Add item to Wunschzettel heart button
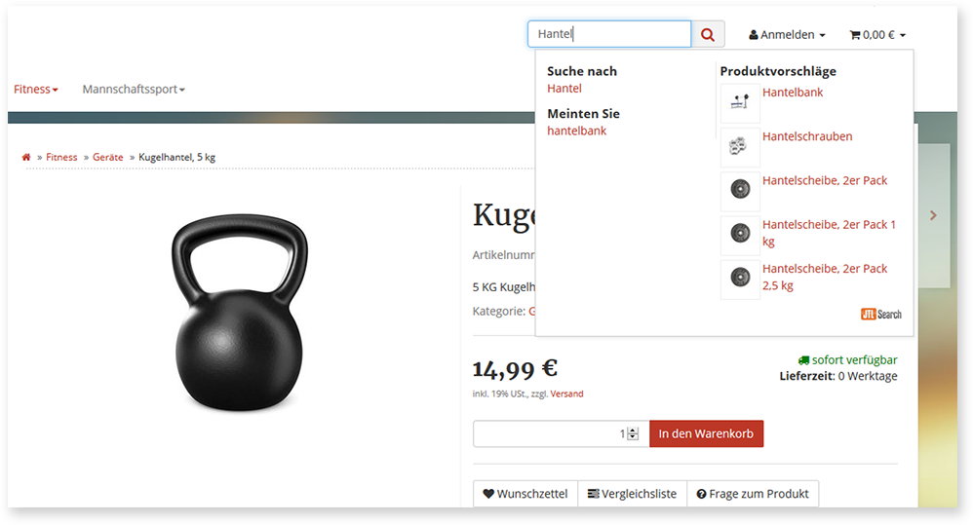 525,494
